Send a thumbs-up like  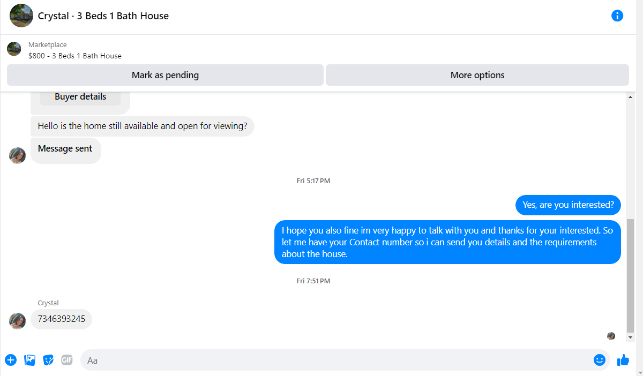click(x=623, y=360)
